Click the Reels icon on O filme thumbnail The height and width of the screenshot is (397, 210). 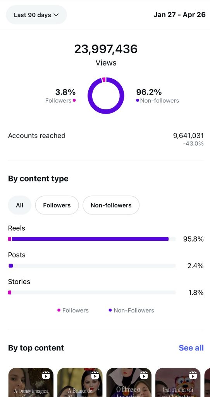coord(144,375)
